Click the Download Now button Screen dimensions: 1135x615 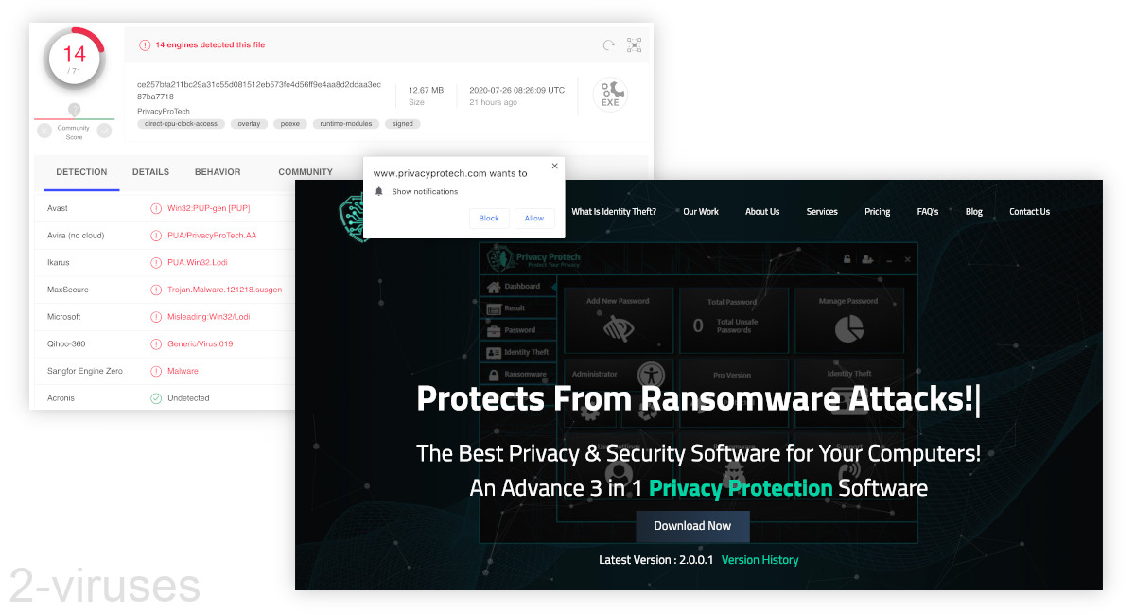(x=692, y=526)
